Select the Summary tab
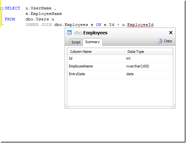186x143 pixels. click(x=93, y=42)
